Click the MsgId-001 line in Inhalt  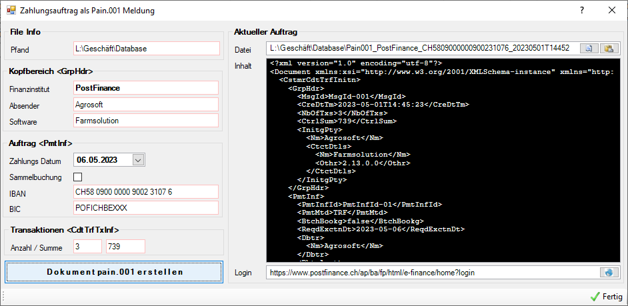coord(351,97)
